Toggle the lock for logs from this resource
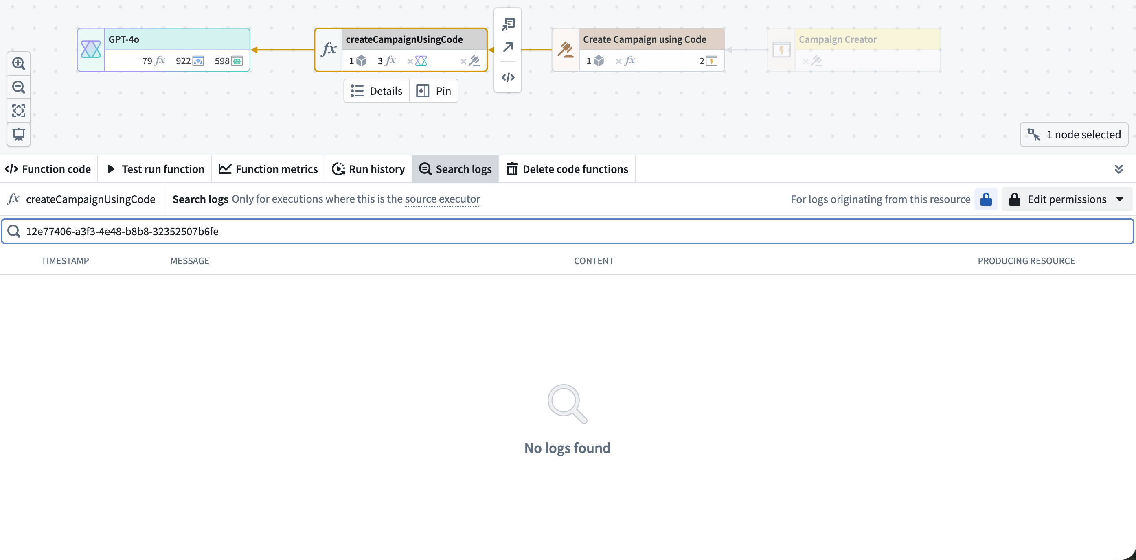This screenshot has height=560, width=1136. [x=987, y=199]
